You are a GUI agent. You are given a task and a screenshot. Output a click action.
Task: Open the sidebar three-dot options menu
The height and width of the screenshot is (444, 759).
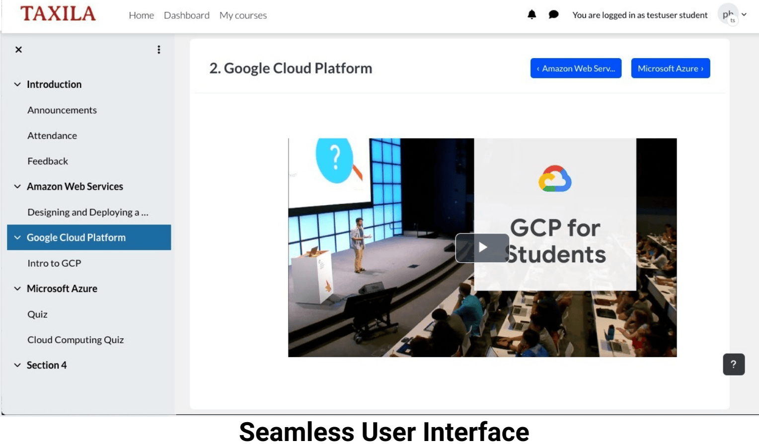pos(159,50)
